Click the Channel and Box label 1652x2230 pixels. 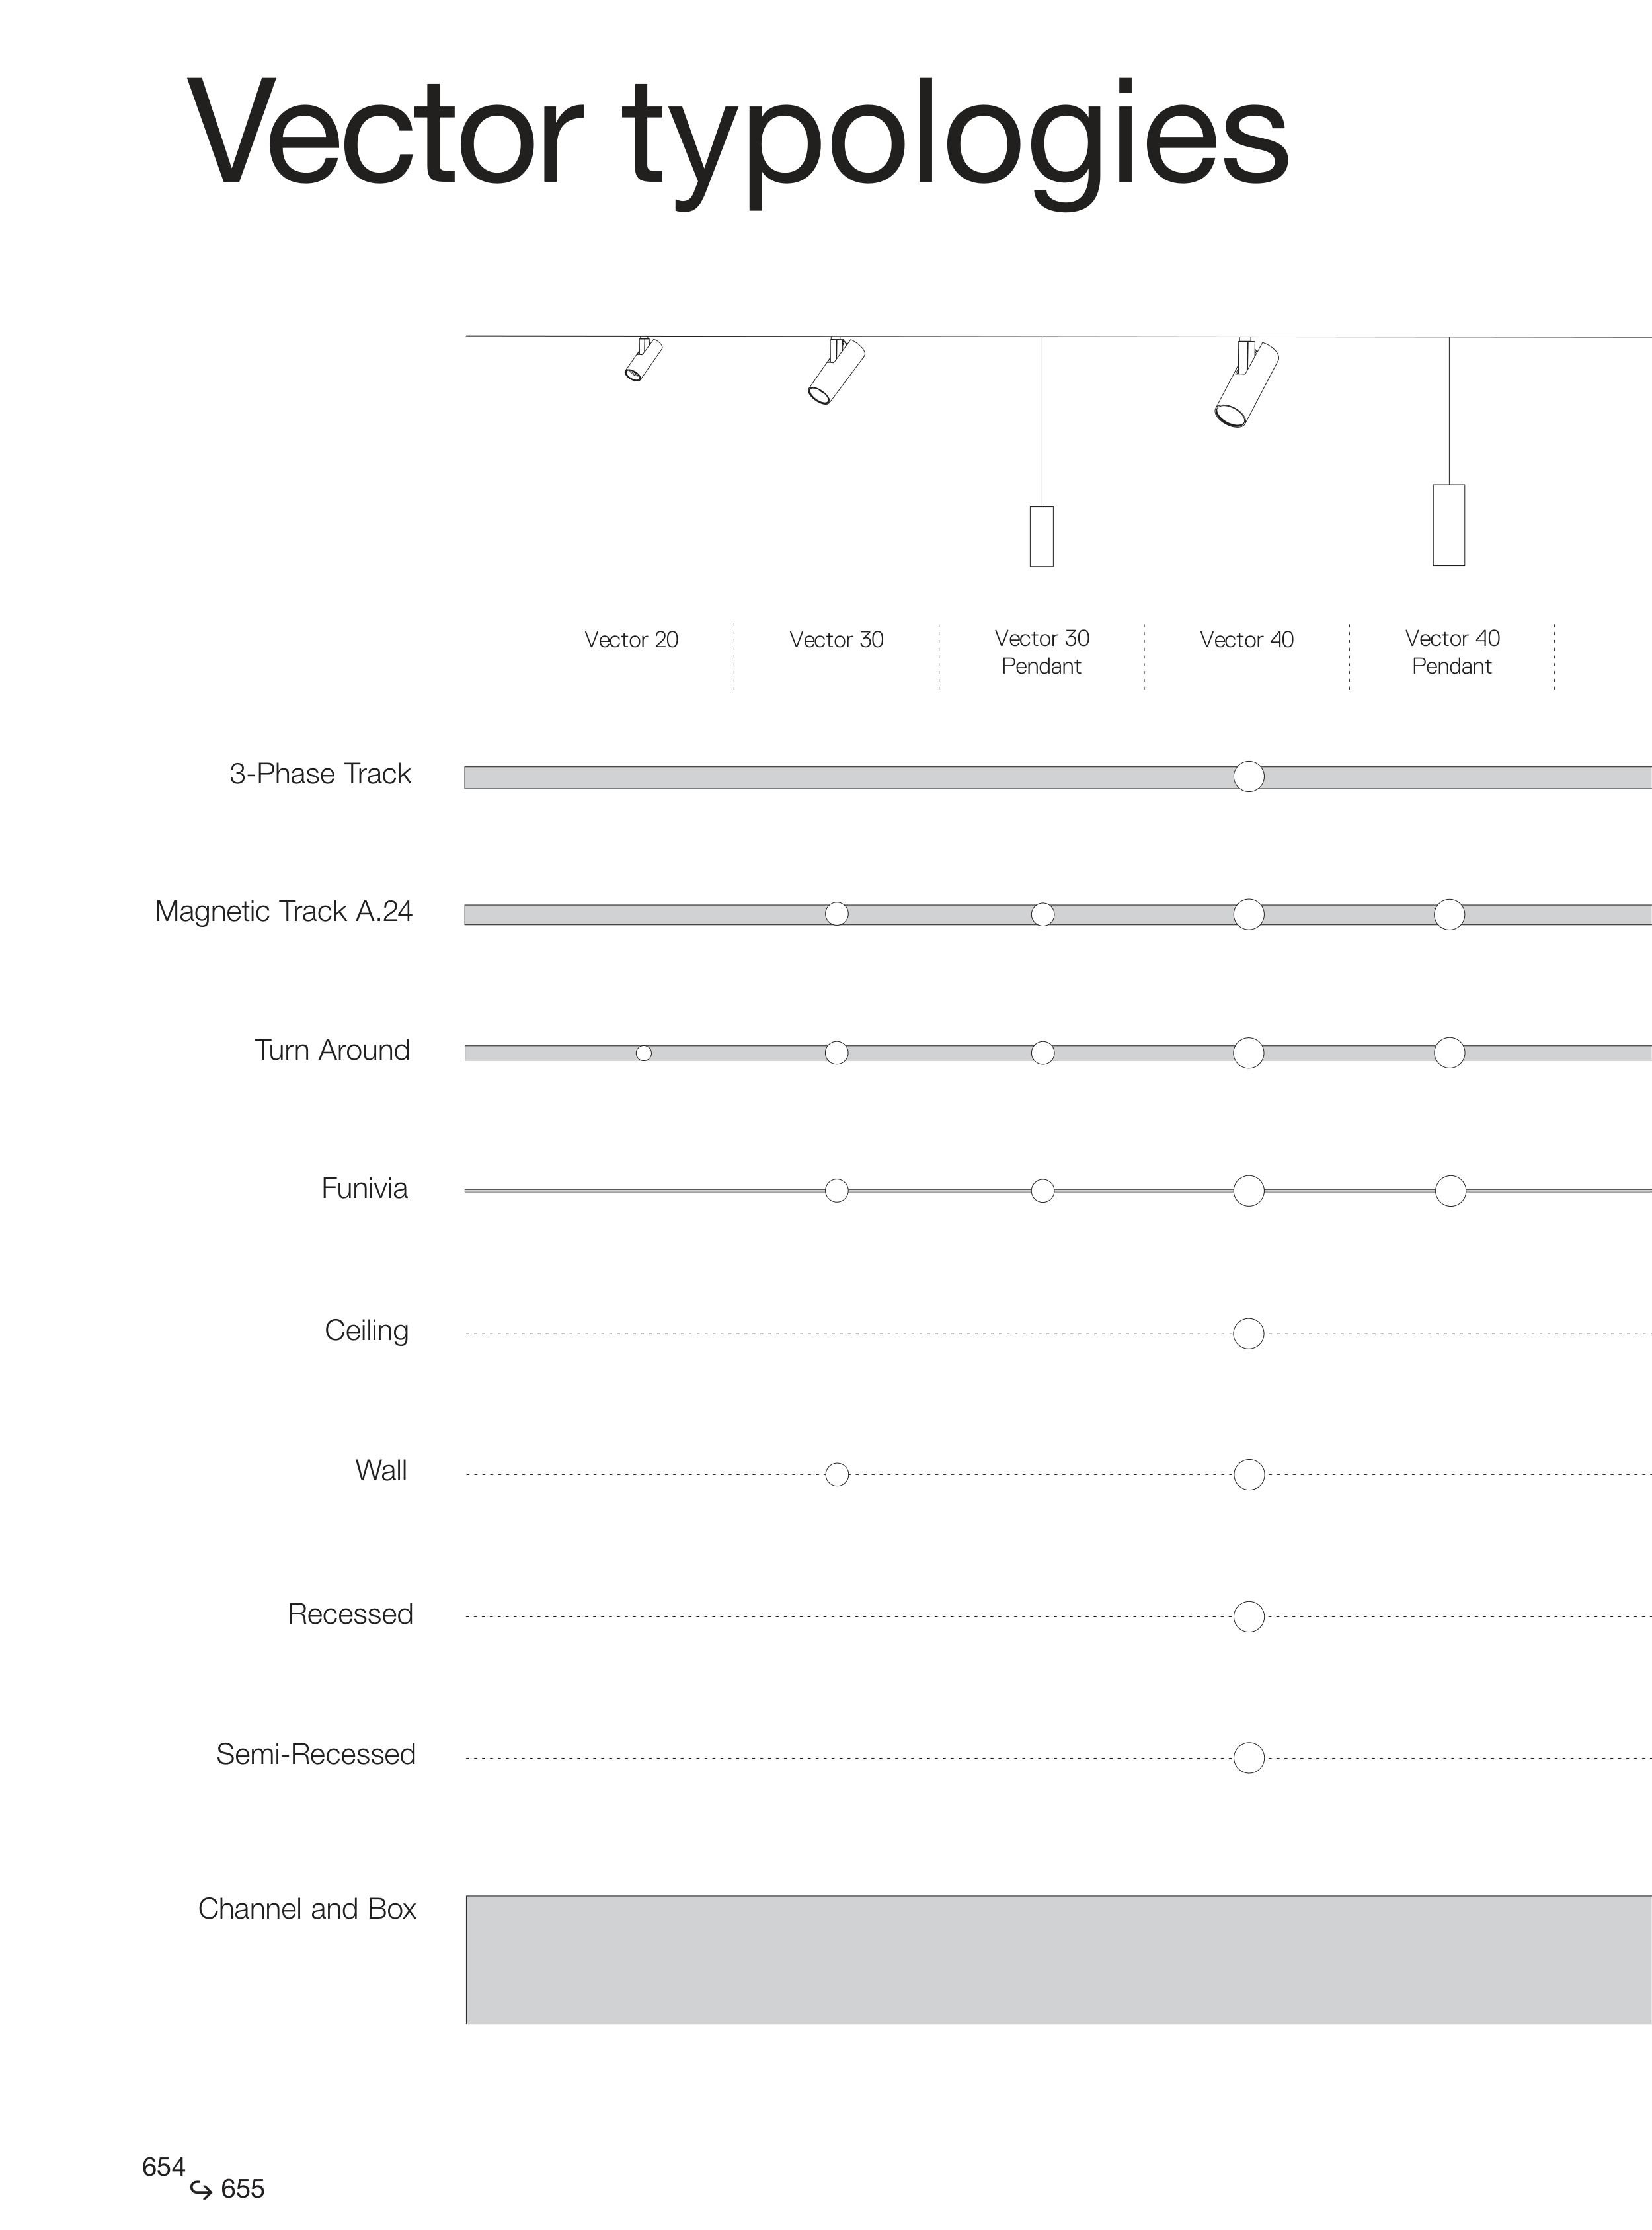point(307,1909)
